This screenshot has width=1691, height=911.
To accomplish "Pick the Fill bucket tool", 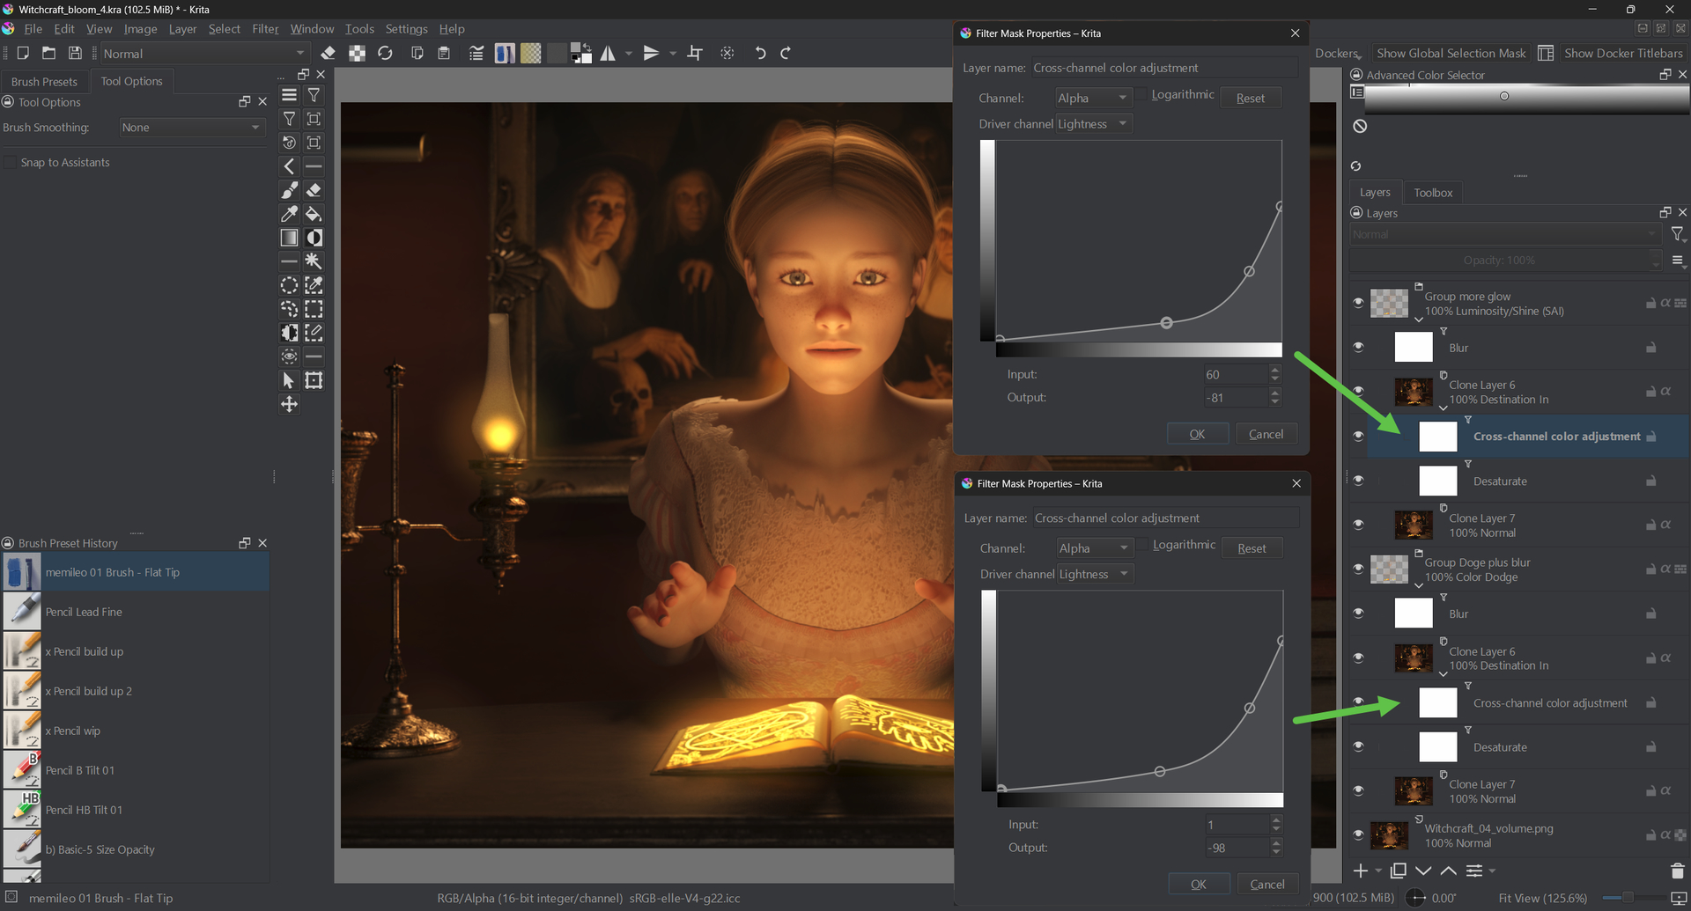I will [314, 214].
